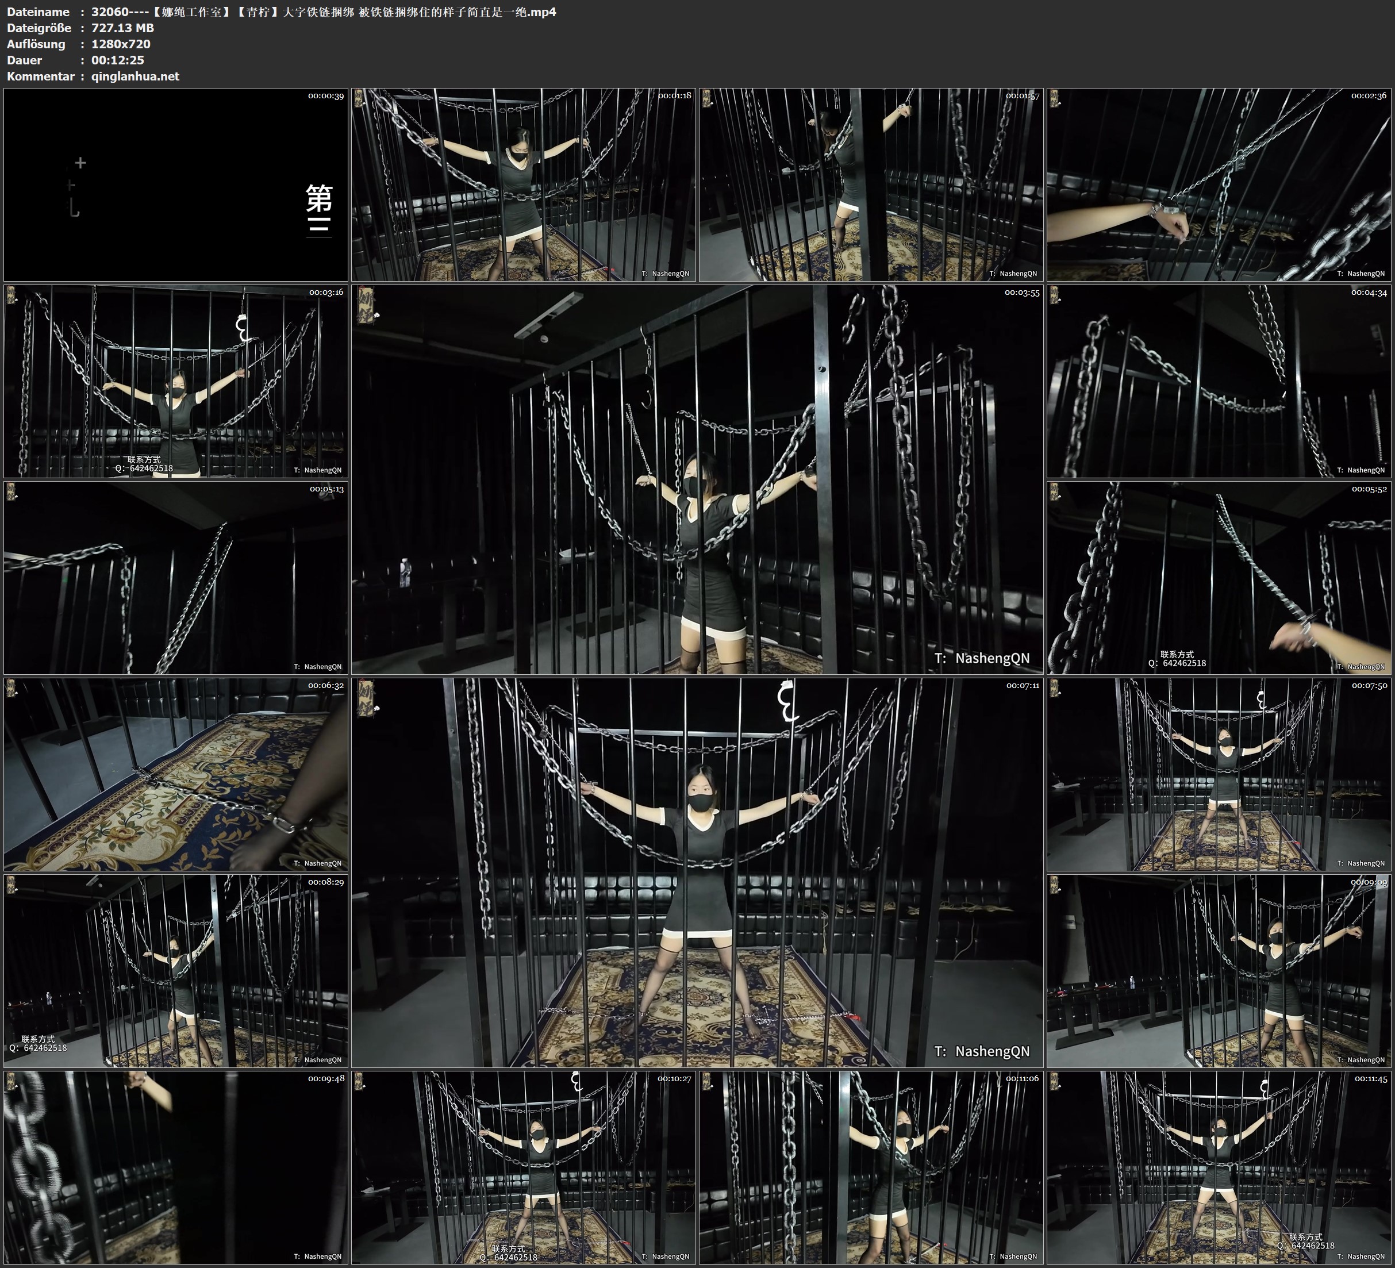Click the thumbnail timestamped 00:00:39

176,184
